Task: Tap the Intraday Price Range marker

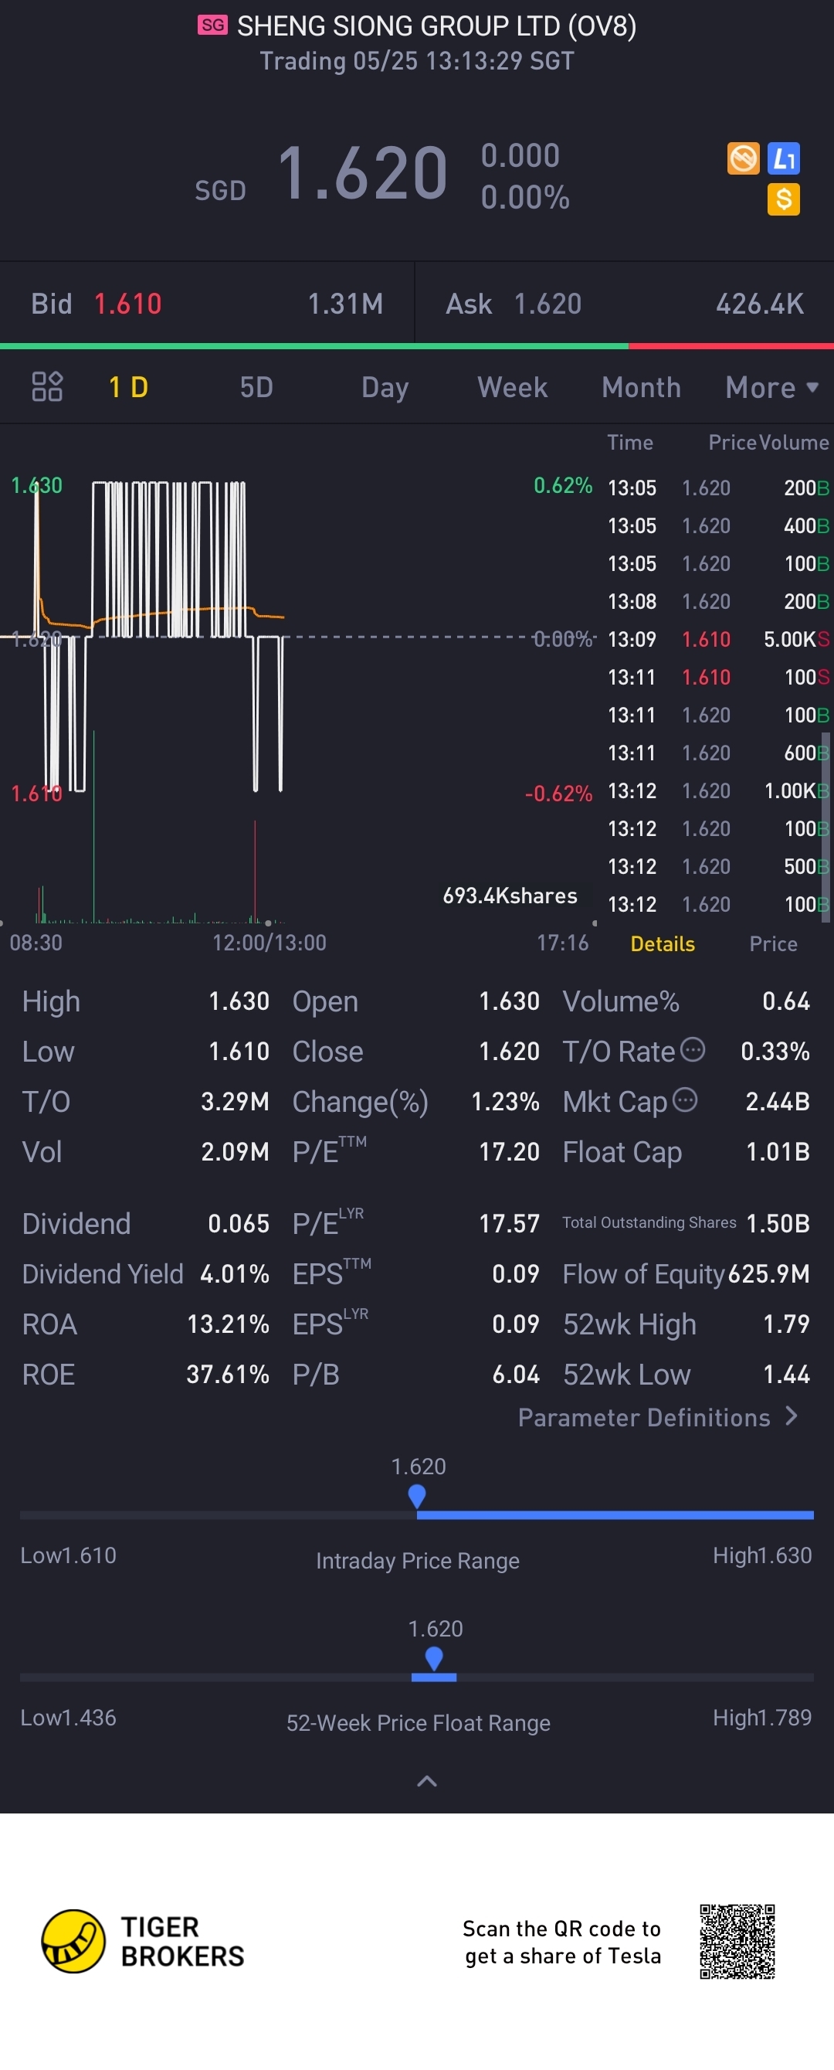Action: coord(416,1496)
